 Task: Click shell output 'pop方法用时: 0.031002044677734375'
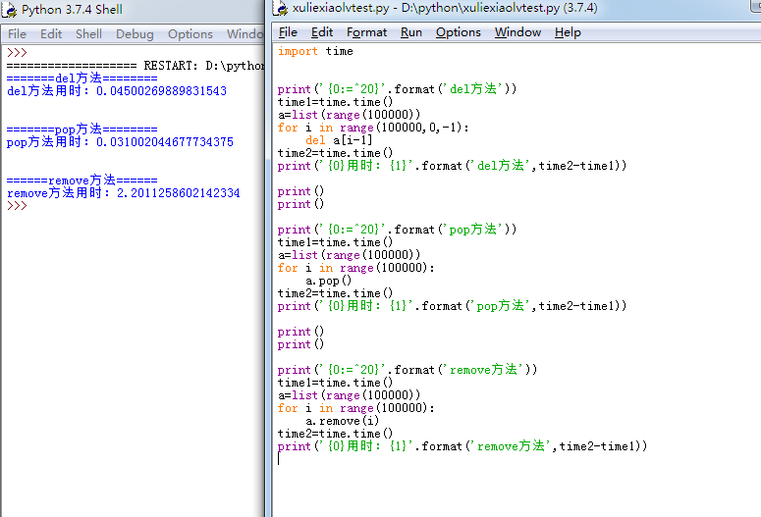pyautogui.click(x=120, y=141)
